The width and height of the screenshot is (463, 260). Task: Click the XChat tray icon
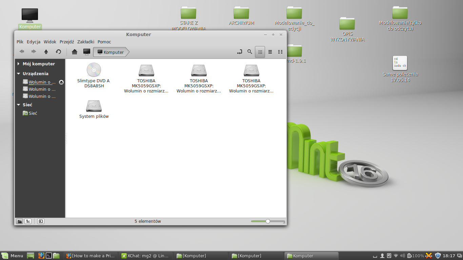click(429, 256)
